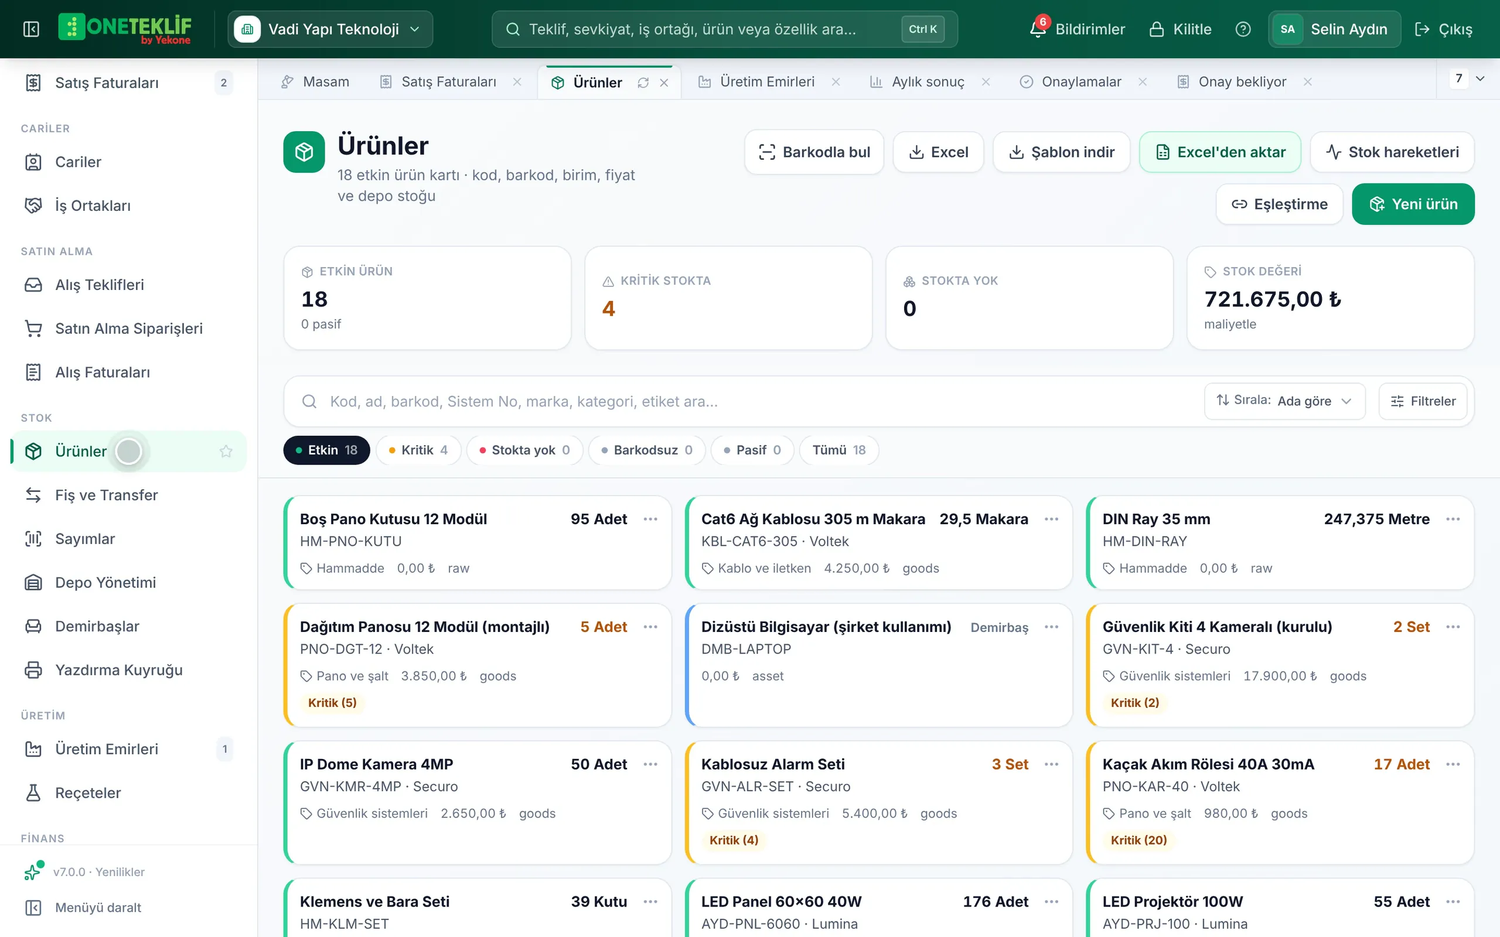Open the help question mark icon
The image size is (1500, 937).
tap(1243, 29)
